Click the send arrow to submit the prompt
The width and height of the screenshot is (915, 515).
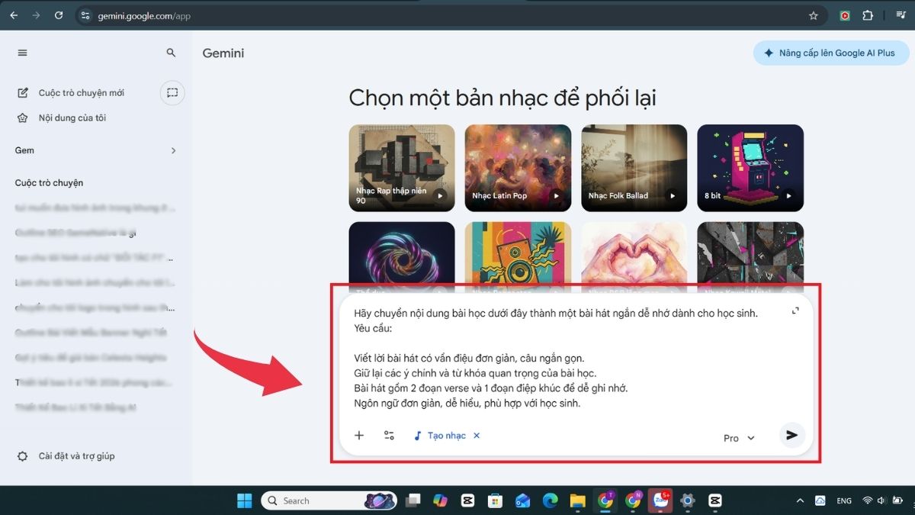[791, 435]
